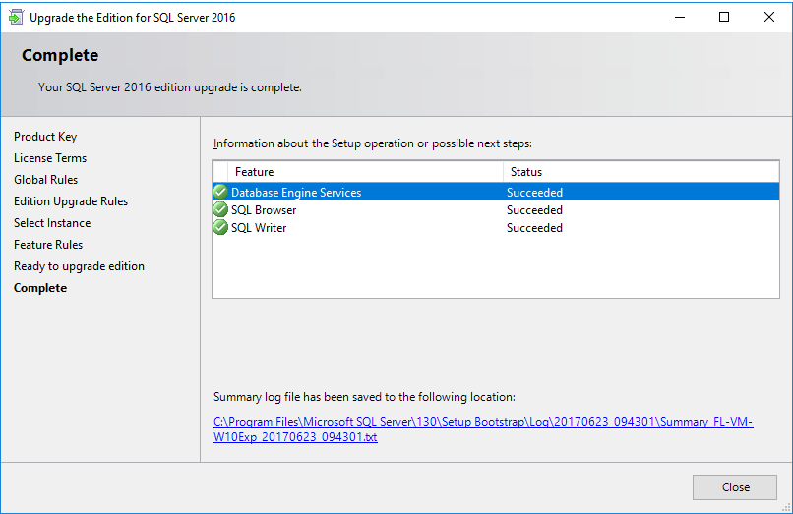Click License Terms step in sidebar
Screen dimensions: 793x514
click(50, 158)
